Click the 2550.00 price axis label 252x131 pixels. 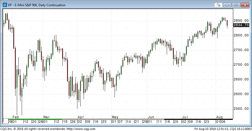(241, 109)
